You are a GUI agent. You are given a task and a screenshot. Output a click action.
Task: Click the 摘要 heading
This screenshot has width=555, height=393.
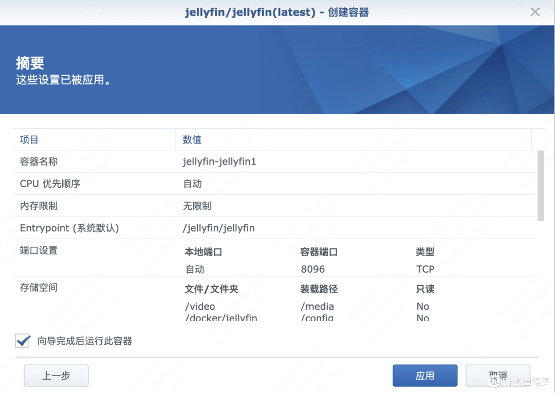pos(30,63)
